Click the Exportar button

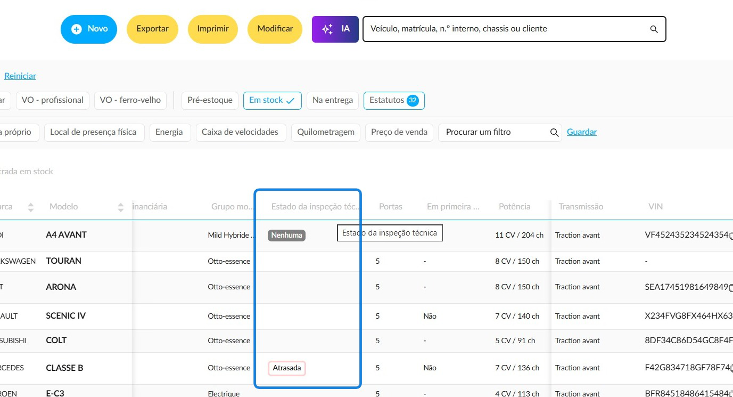click(153, 29)
